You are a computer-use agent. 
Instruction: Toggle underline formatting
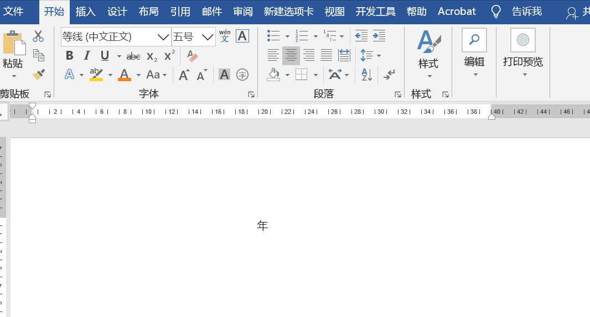pyautogui.click(x=105, y=56)
